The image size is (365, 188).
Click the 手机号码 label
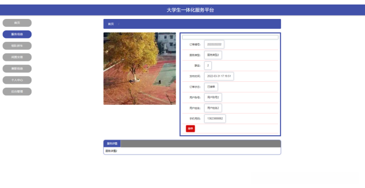195,119
